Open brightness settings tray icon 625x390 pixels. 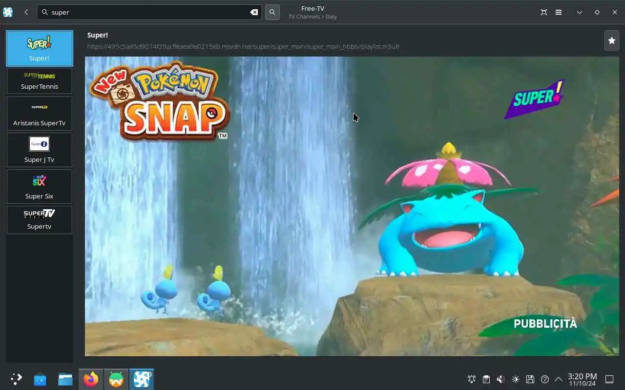pos(516,379)
